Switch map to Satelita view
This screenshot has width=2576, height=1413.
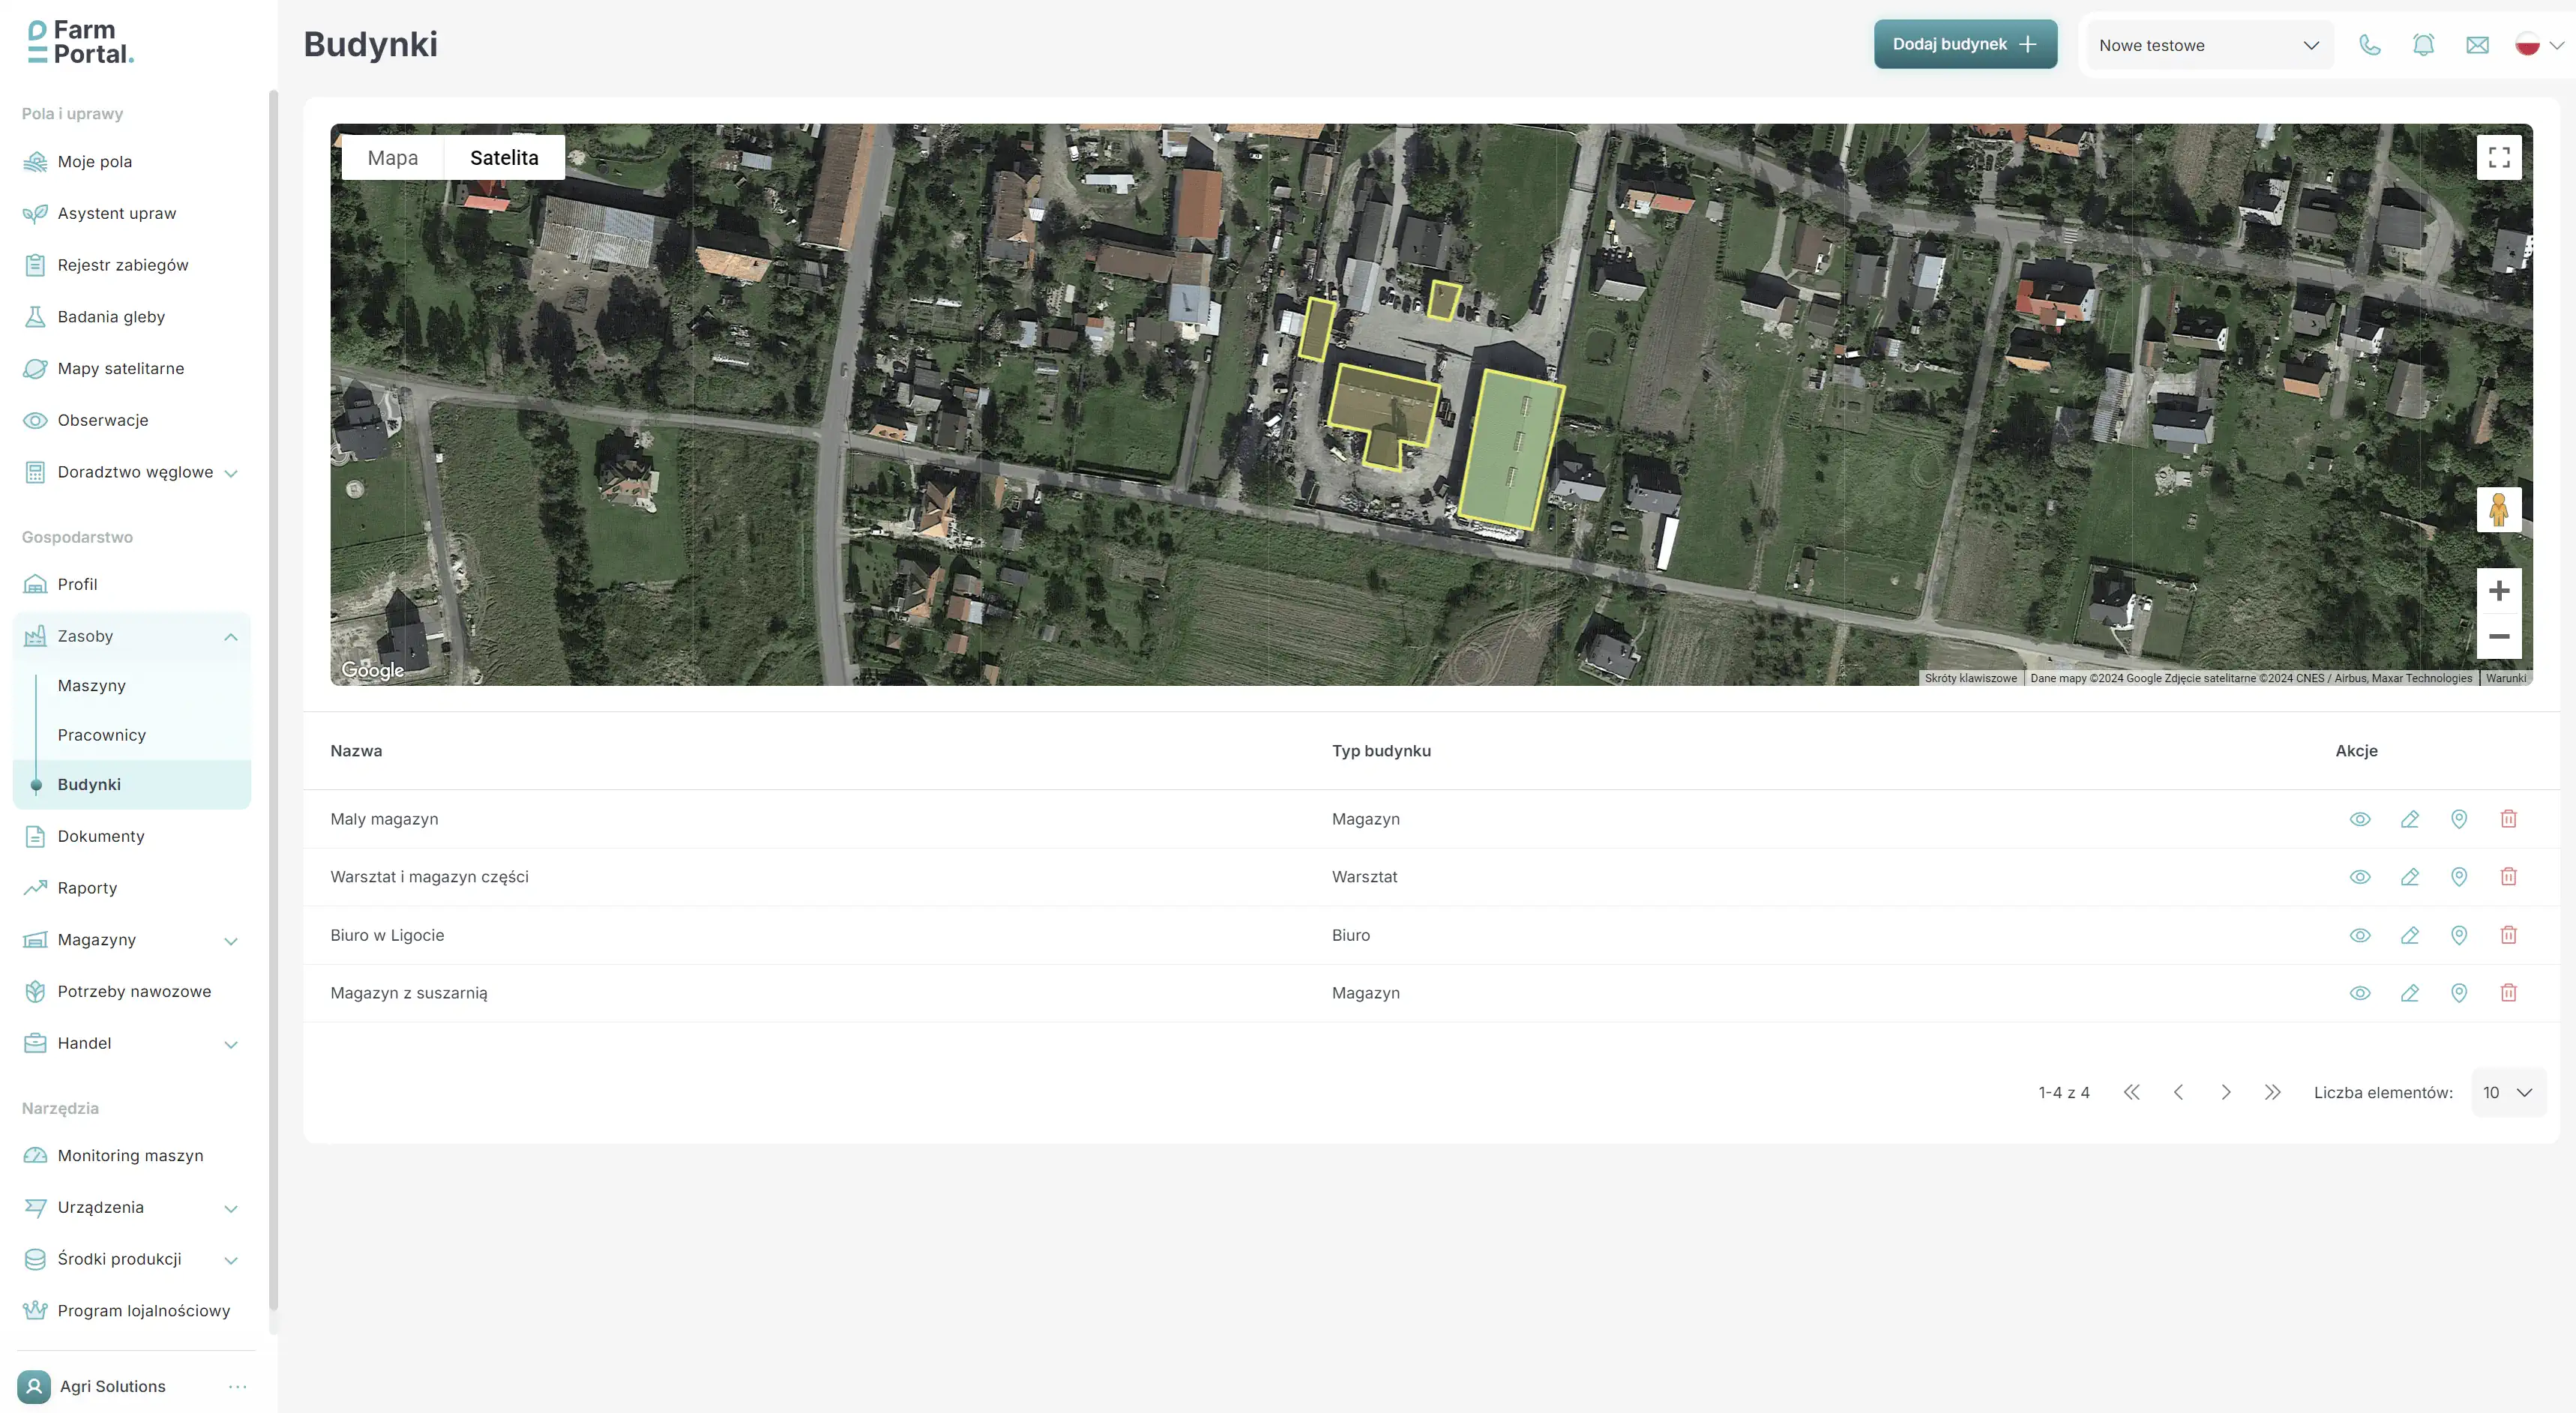(x=504, y=158)
